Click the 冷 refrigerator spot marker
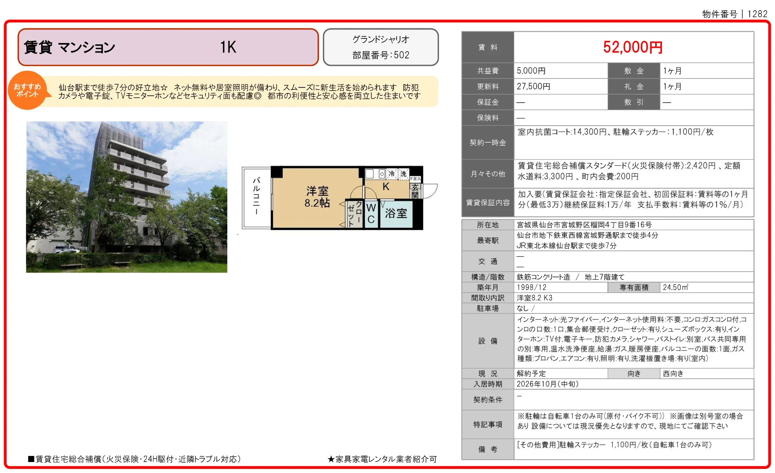Screen dimensions: 775x473 (392, 174)
